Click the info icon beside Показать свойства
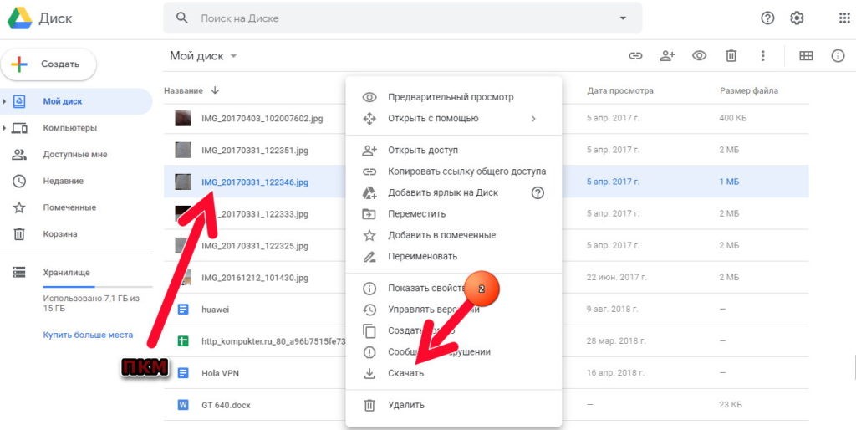Screen dimensions: 856x430 [369, 289]
